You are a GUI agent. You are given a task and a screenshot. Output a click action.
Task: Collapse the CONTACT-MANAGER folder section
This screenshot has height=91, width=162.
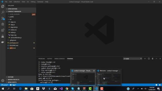tap(21, 11)
